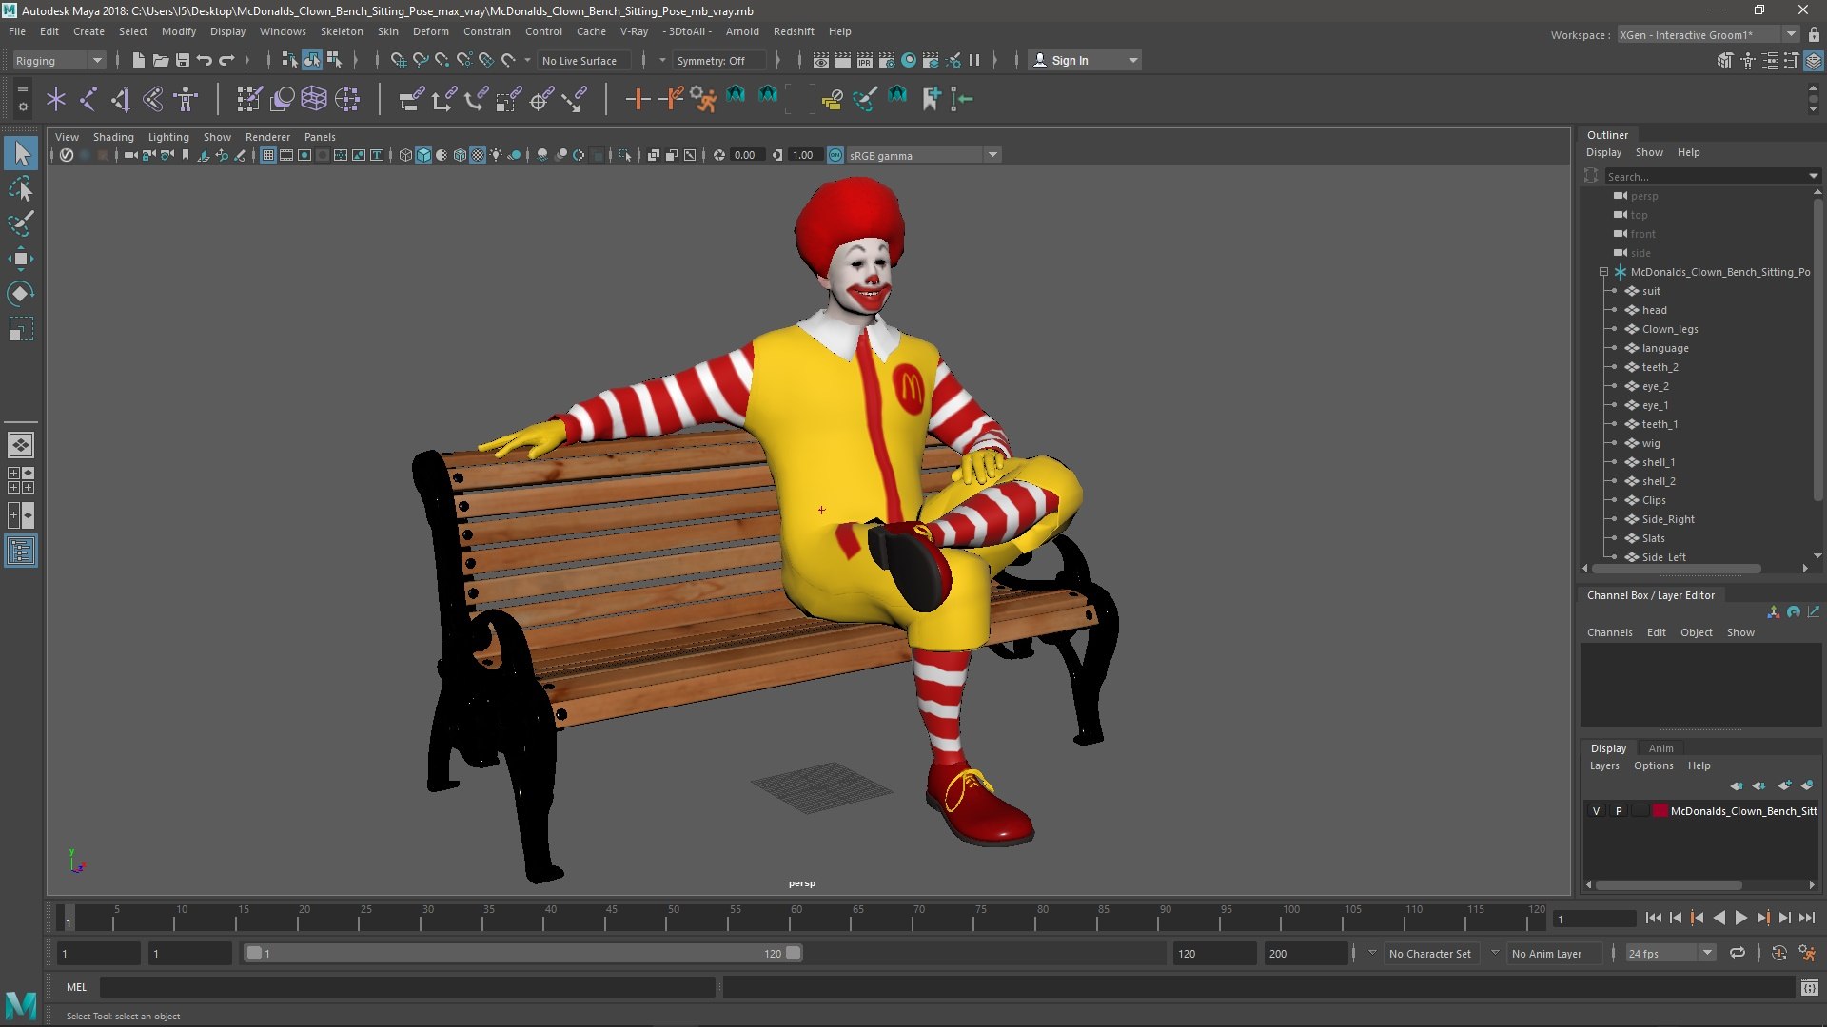The width and height of the screenshot is (1827, 1027).
Task: Click the Play Forwards button
Action: click(x=1740, y=919)
